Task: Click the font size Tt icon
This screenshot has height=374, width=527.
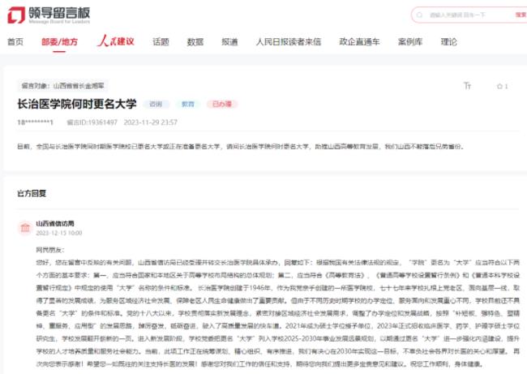Action: click(467, 86)
